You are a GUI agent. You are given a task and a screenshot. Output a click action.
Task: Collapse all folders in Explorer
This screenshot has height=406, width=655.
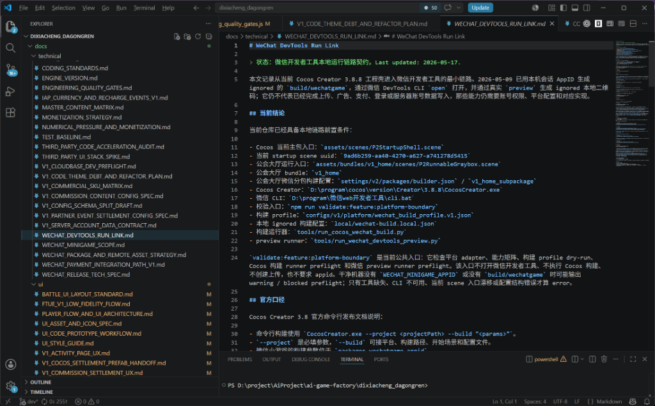click(209, 36)
